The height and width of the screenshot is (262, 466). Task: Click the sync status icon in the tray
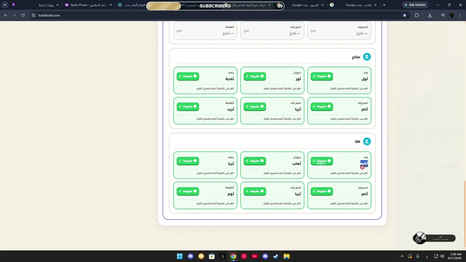tap(410, 256)
